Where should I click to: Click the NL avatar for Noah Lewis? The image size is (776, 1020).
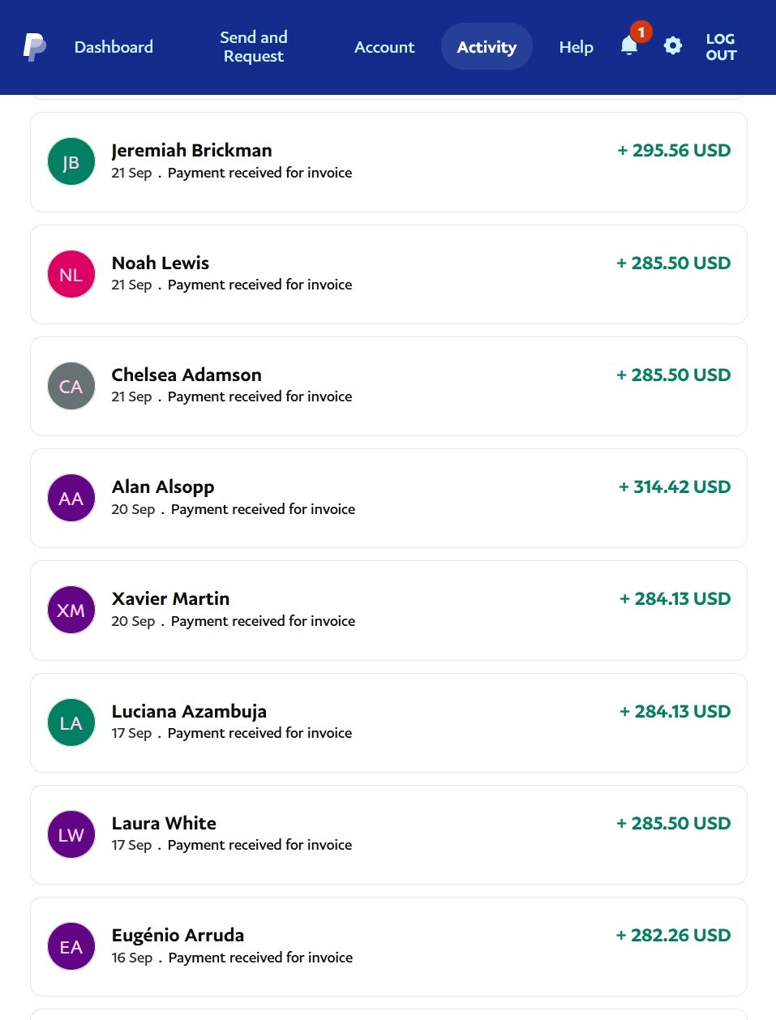tap(71, 274)
